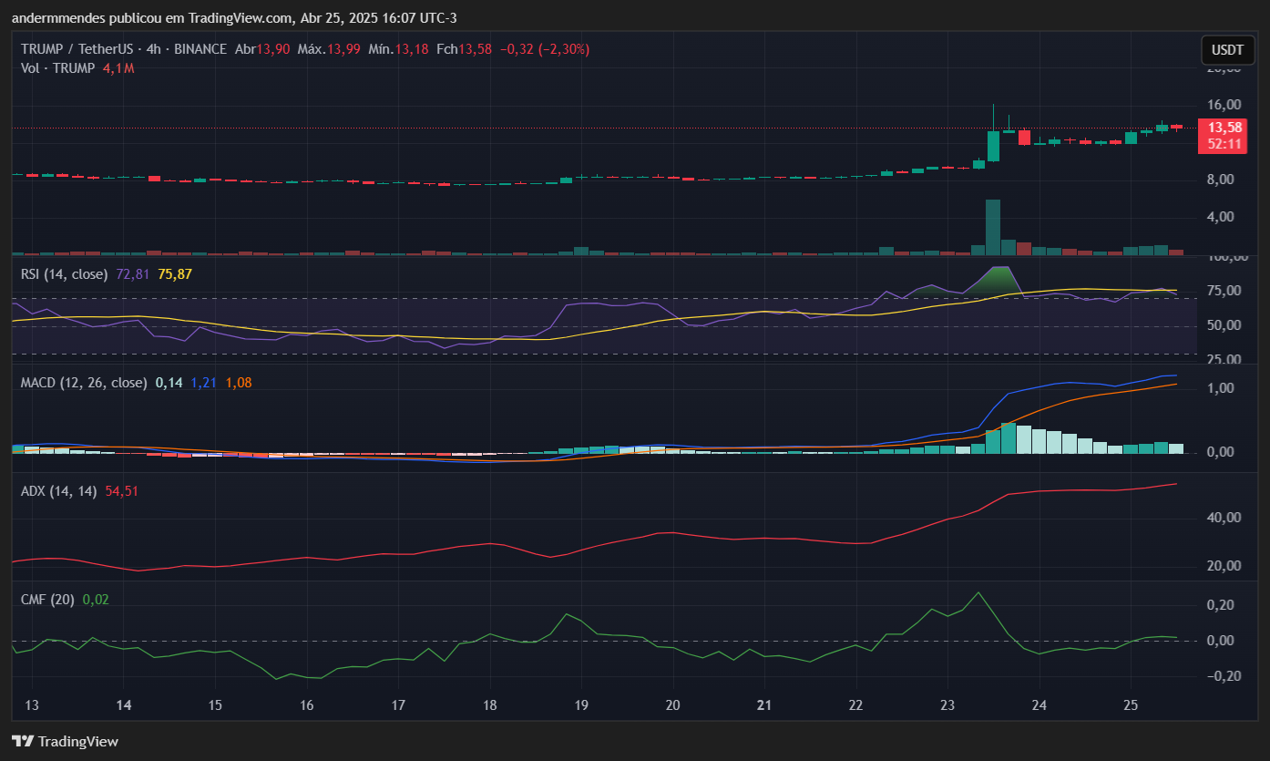Click the Máx. 13,99 high value

click(329, 49)
